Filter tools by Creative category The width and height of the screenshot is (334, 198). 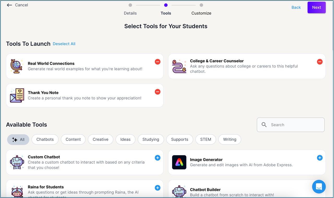tap(100, 140)
